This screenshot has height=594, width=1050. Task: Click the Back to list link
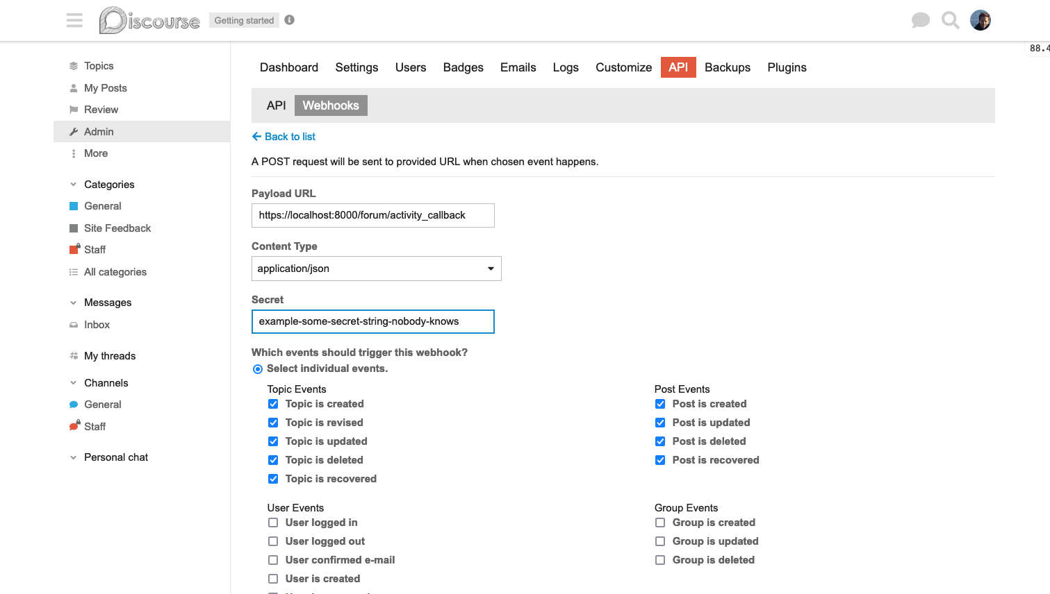(x=284, y=137)
